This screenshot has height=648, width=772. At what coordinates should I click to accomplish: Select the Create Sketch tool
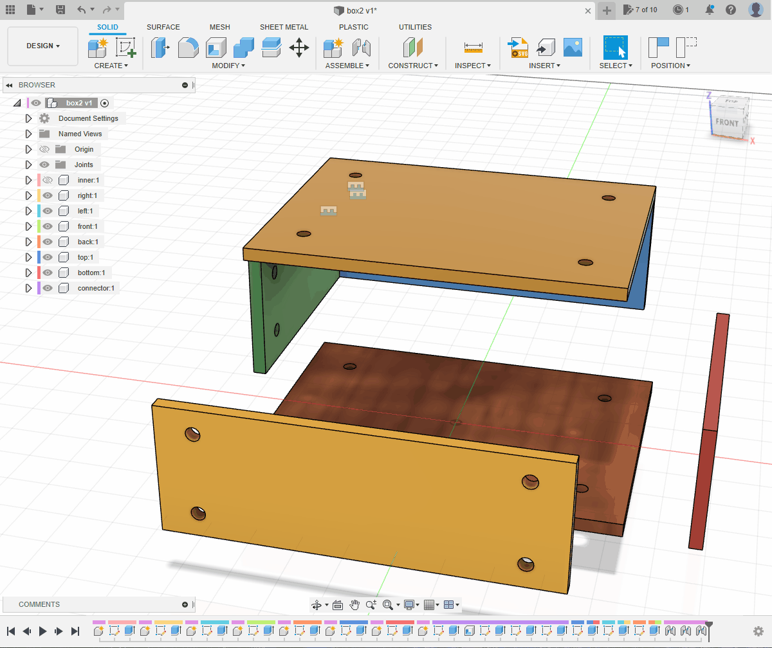coord(125,48)
